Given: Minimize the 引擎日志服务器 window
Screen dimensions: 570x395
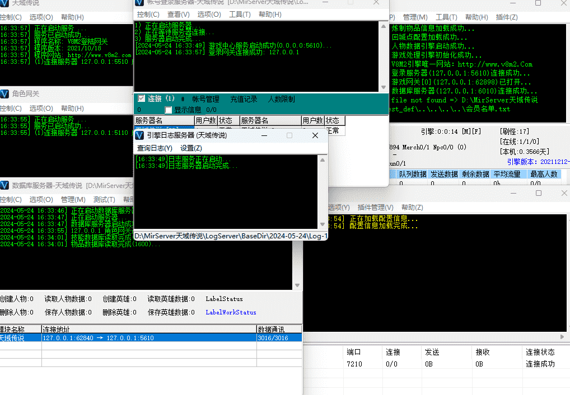Looking at the screenshot, I should [x=264, y=135].
